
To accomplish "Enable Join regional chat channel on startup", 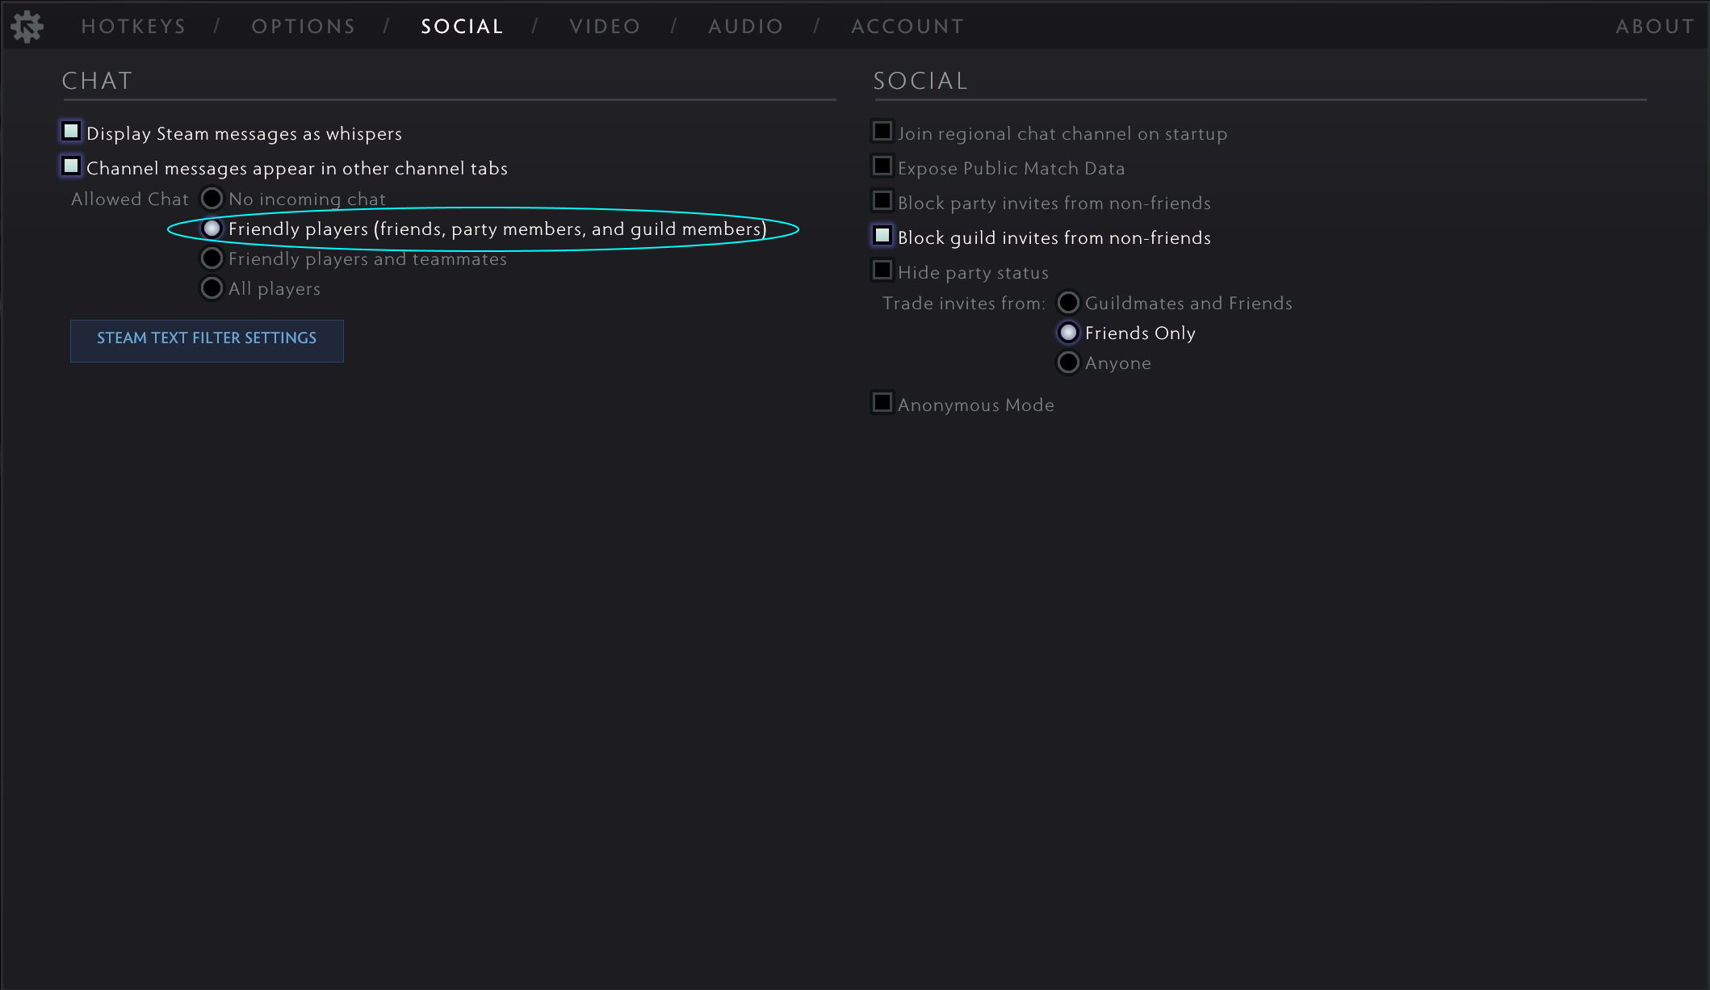I will (882, 131).
